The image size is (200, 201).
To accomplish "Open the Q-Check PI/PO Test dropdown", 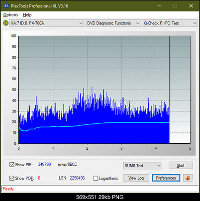I will coord(170,23).
